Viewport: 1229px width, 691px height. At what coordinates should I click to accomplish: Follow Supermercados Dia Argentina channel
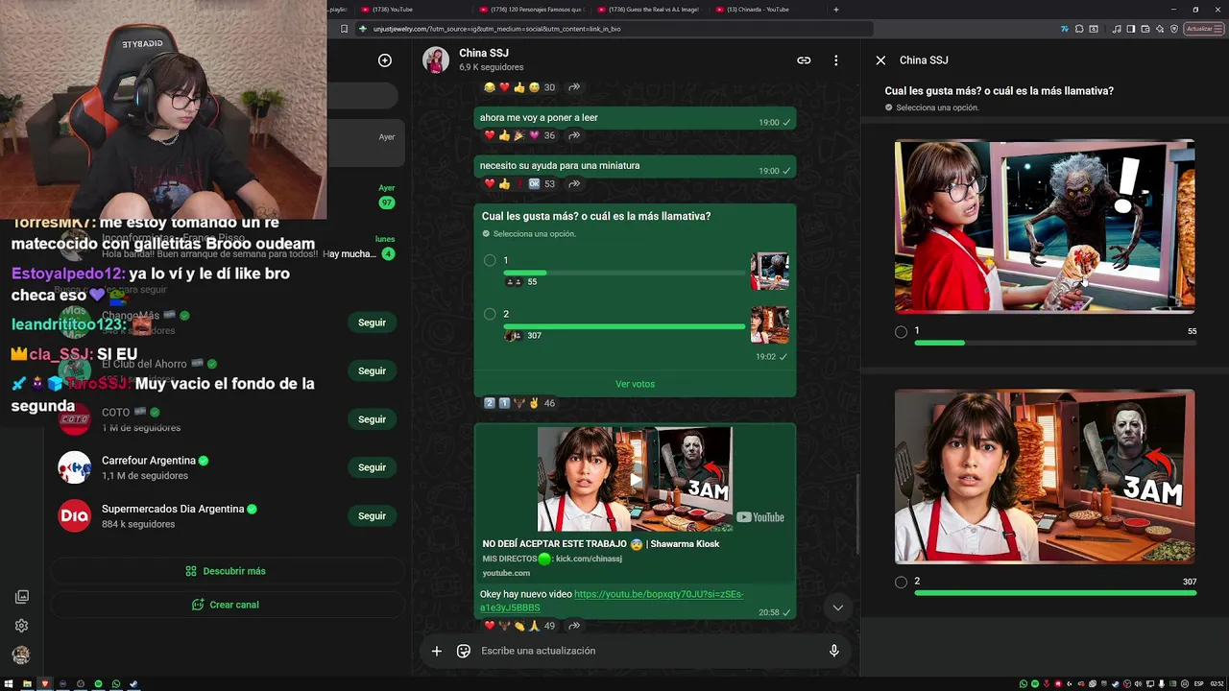(372, 516)
